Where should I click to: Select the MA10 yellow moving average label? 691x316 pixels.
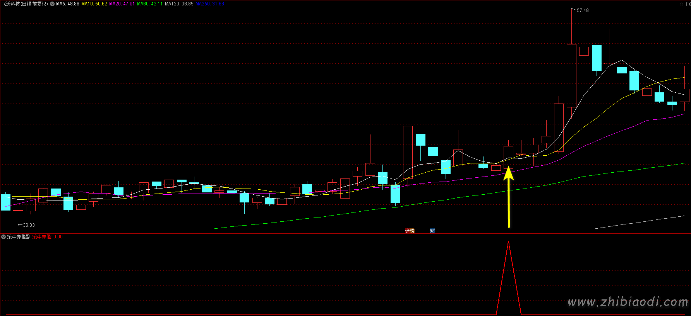(94, 4)
